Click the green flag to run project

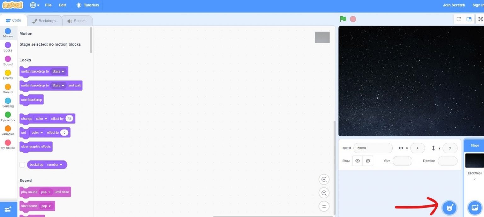(x=343, y=19)
